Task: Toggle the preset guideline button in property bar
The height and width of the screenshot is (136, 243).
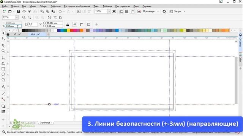Action: pyautogui.click(x=74, y=24)
